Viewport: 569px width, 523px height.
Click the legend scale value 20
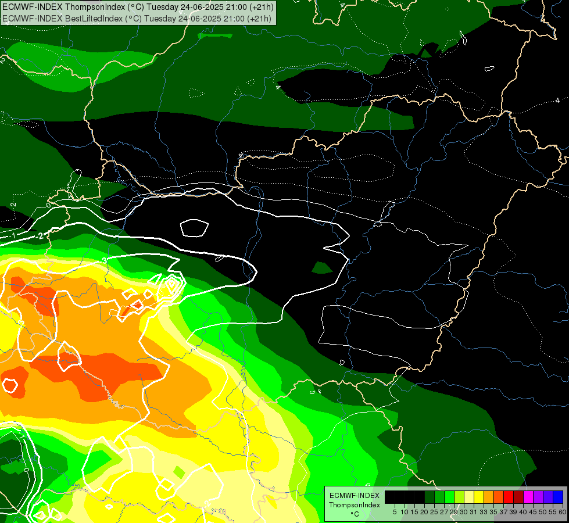pyautogui.click(x=424, y=512)
